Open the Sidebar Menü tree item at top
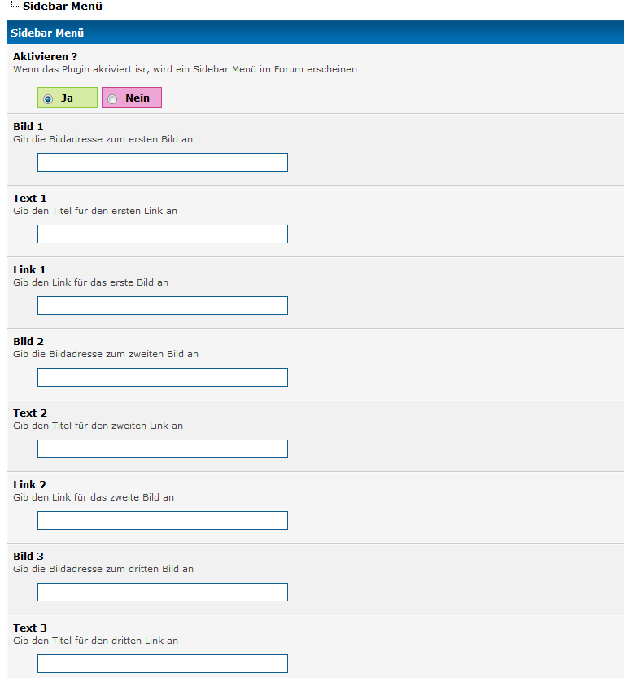The height and width of the screenshot is (678, 624). tap(62, 6)
